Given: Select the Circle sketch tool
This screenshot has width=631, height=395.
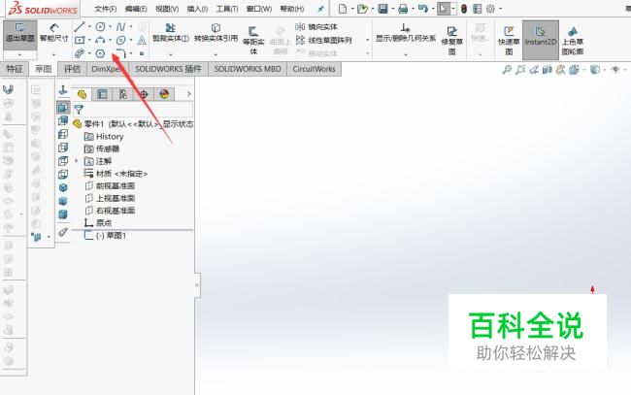Looking at the screenshot, I should (100, 27).
